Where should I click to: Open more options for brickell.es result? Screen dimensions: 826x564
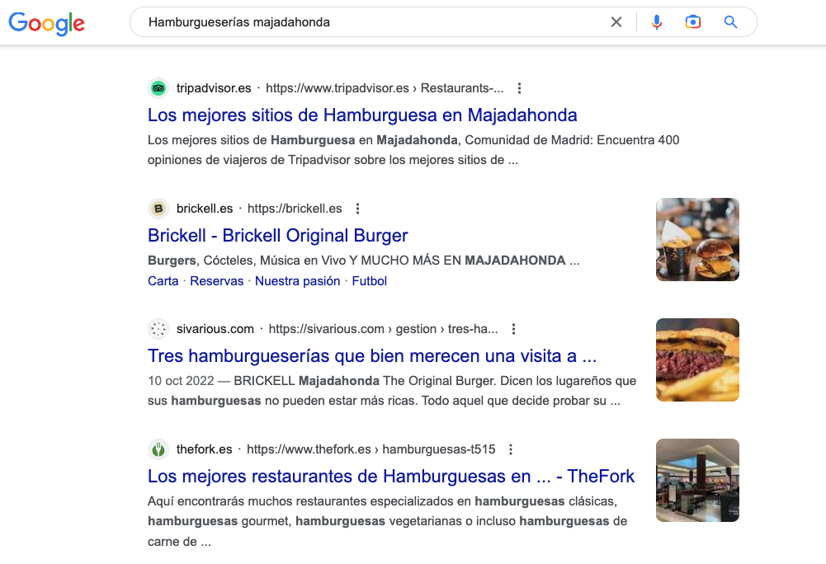coord(357,209)
